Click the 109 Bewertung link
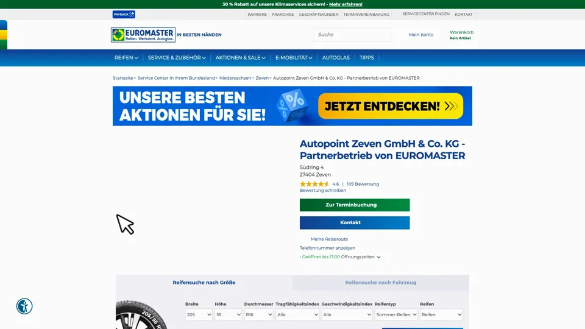Screen dimensions: 585x329 tap(363, 184)
